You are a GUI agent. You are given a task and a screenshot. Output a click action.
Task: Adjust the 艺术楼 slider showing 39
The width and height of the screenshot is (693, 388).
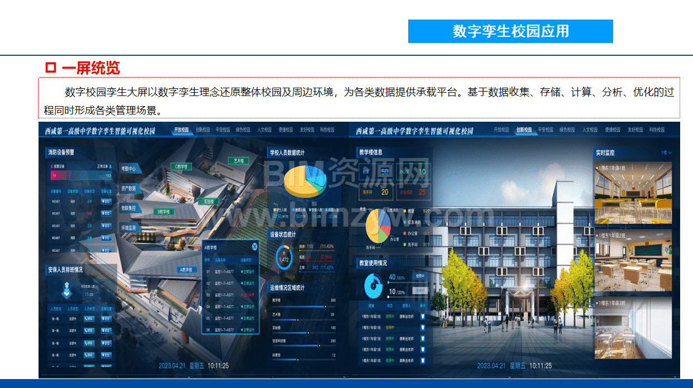click(304, 319)
